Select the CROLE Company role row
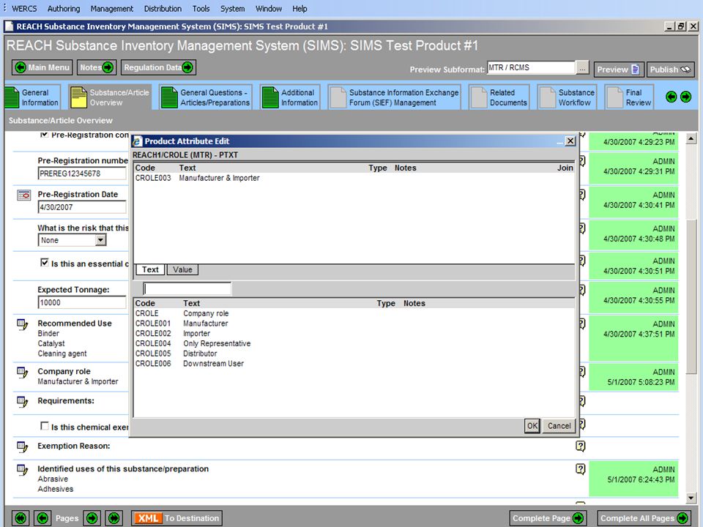This screenshot has height=527, width=703. coord(354,314)
